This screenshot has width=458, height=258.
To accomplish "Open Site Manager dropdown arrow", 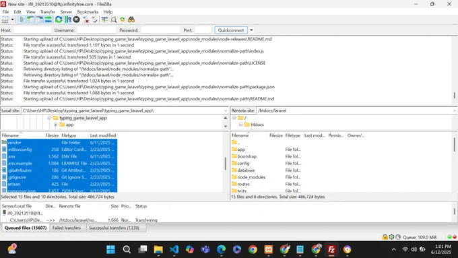I will 12,20.
